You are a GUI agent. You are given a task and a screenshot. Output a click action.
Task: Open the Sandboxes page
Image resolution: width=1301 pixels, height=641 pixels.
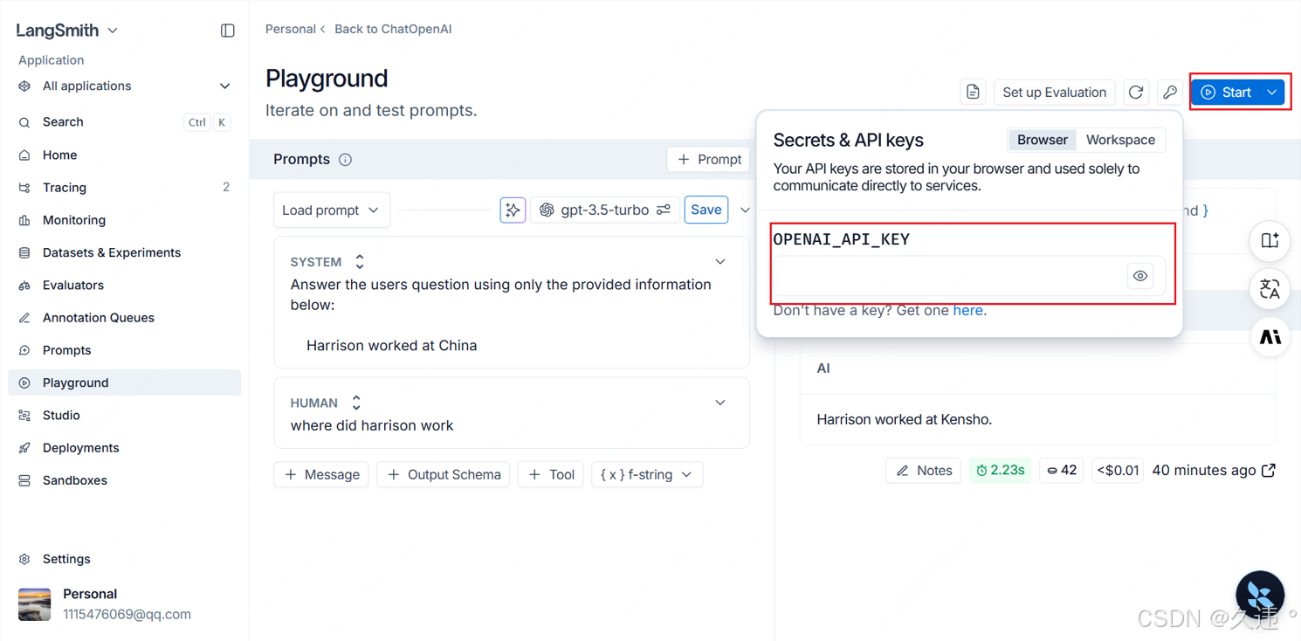point(124,480)
